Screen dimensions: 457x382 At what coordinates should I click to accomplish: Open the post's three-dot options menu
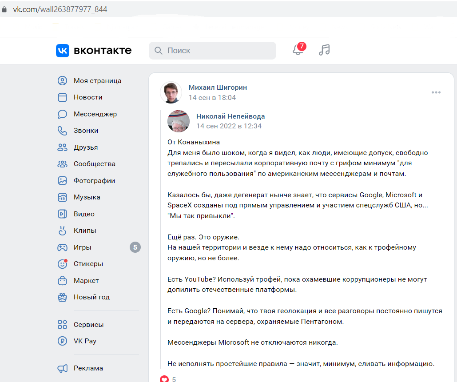436,92
